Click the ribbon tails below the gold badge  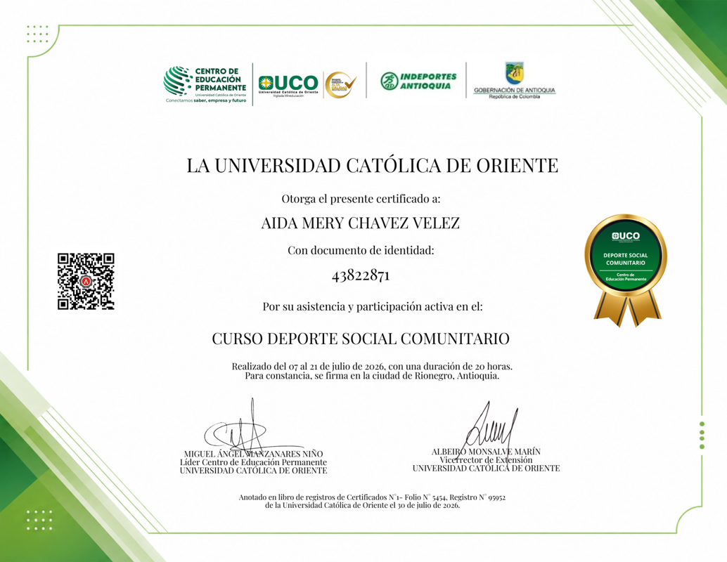click(627, 310)
